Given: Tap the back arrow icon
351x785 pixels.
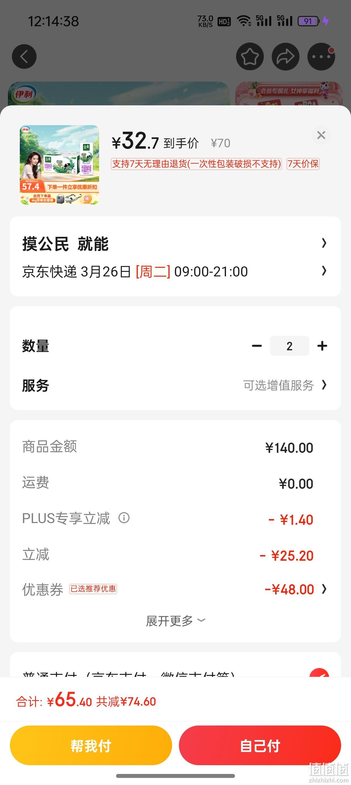Looking at the screenshot, I should pyautogui.click(x=24, y=57).
